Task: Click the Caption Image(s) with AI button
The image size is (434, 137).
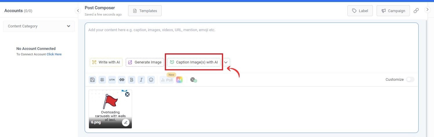Action: (x=194, y=62)
